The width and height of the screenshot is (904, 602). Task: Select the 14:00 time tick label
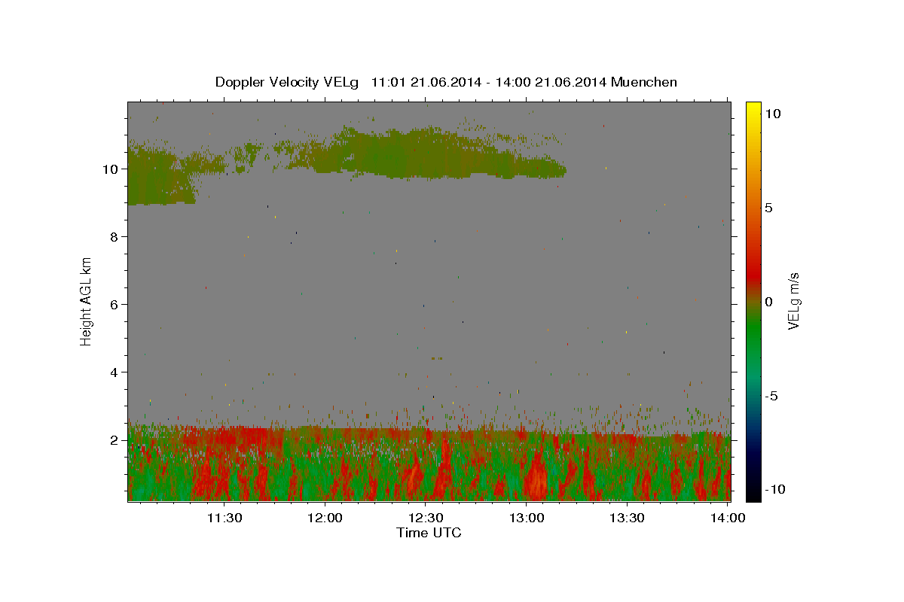[x=728, y=518]
